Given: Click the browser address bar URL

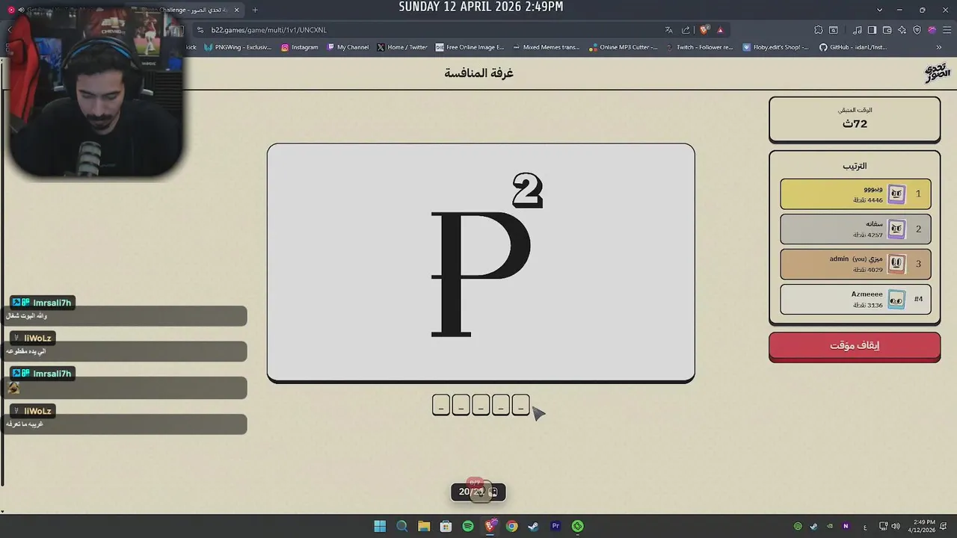Looking at the screenshot, I should 268,30.
